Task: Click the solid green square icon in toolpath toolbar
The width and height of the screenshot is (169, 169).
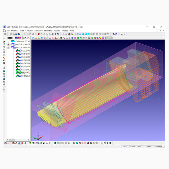Action: (x=78, y=38)
